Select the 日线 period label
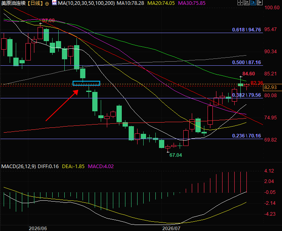Viewport: 282px width, 231px height. tap(36, 3)
